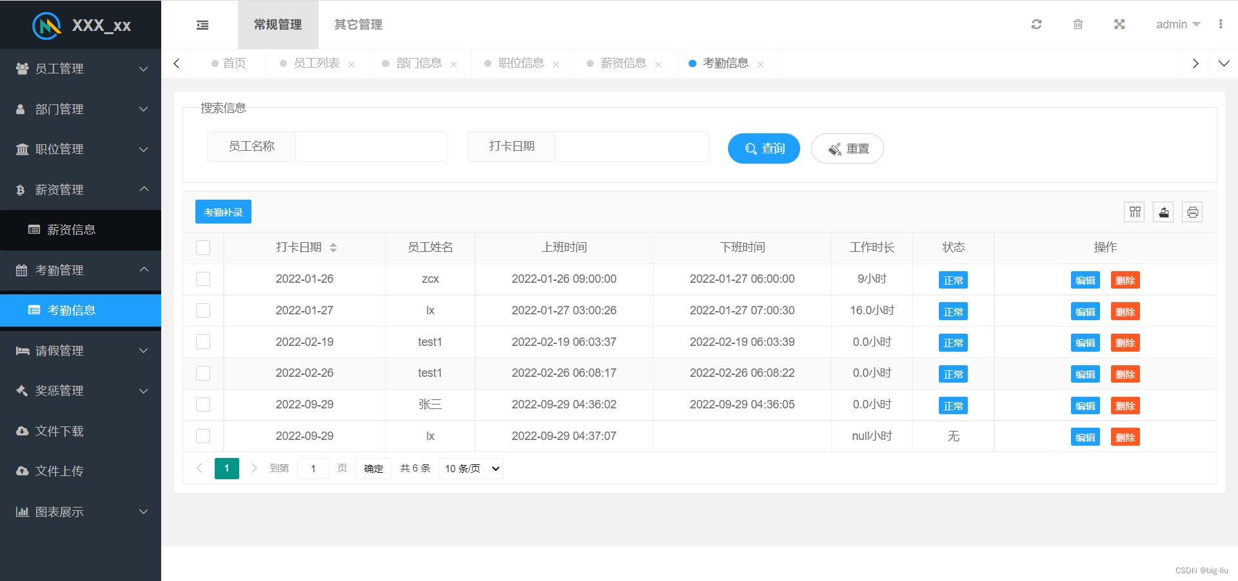
Task: Check the row for test1 2022-02-26
Action: (x=203, y=373)
